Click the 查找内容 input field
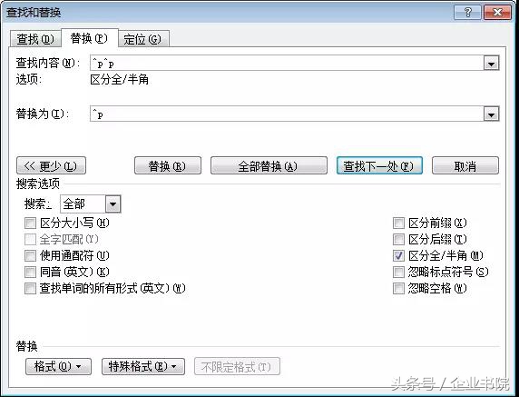519x397 pixels. 287,63
